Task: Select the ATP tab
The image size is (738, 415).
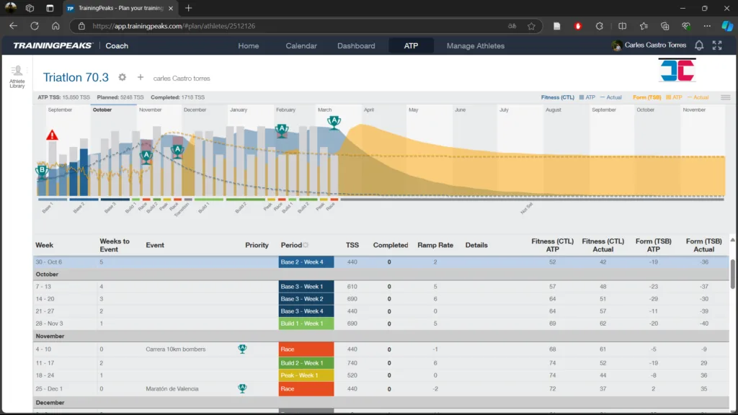Action: click(x=411, y=45)
